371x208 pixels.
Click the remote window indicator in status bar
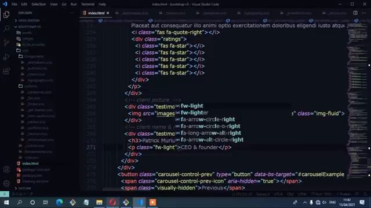coord(5,194)
